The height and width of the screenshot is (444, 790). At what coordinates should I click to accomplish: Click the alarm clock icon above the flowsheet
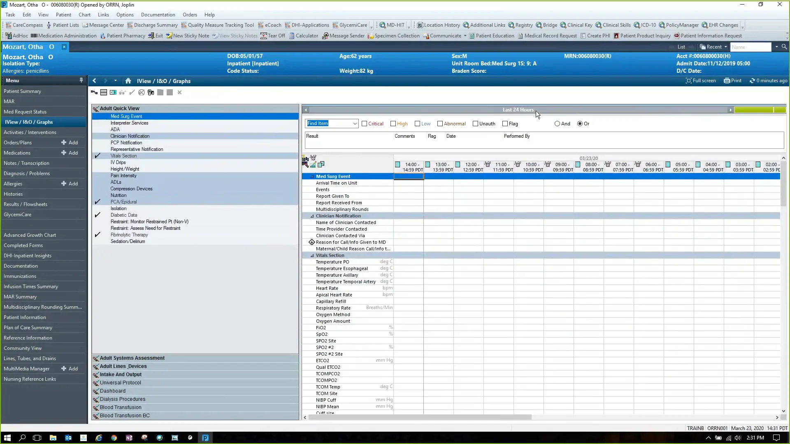click(314, 157)
